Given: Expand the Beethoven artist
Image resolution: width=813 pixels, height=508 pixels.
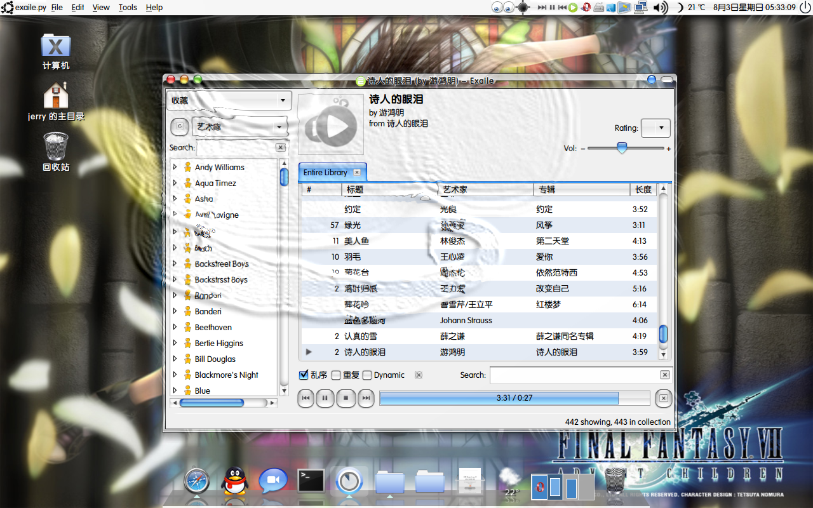Looking at the screenshot, I should click(x=175, y=327).
